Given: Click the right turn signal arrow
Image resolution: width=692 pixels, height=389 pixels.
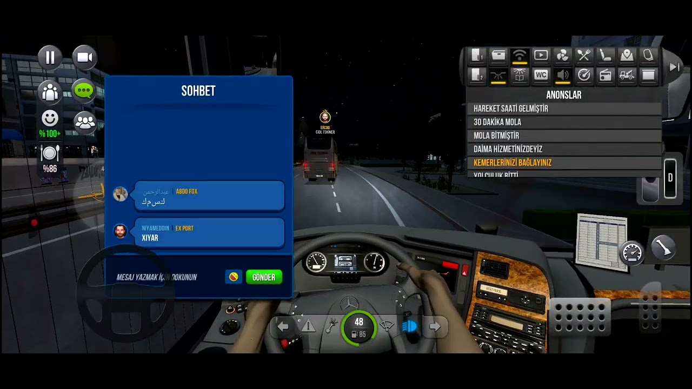Looking at the screenshot, I should point(435,326).
